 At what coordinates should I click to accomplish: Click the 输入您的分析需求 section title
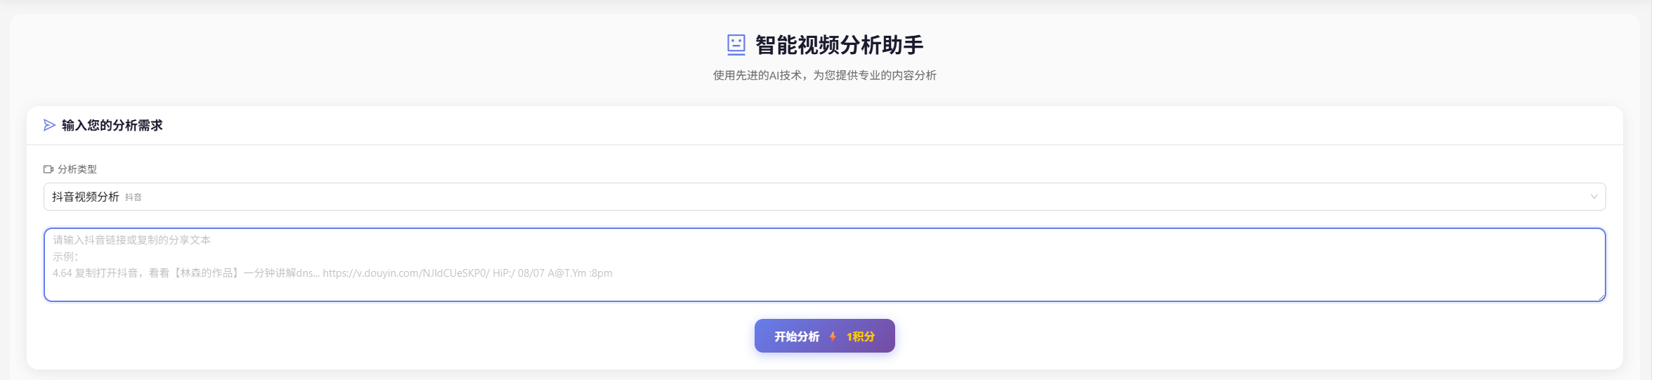[x=112, y=125]
